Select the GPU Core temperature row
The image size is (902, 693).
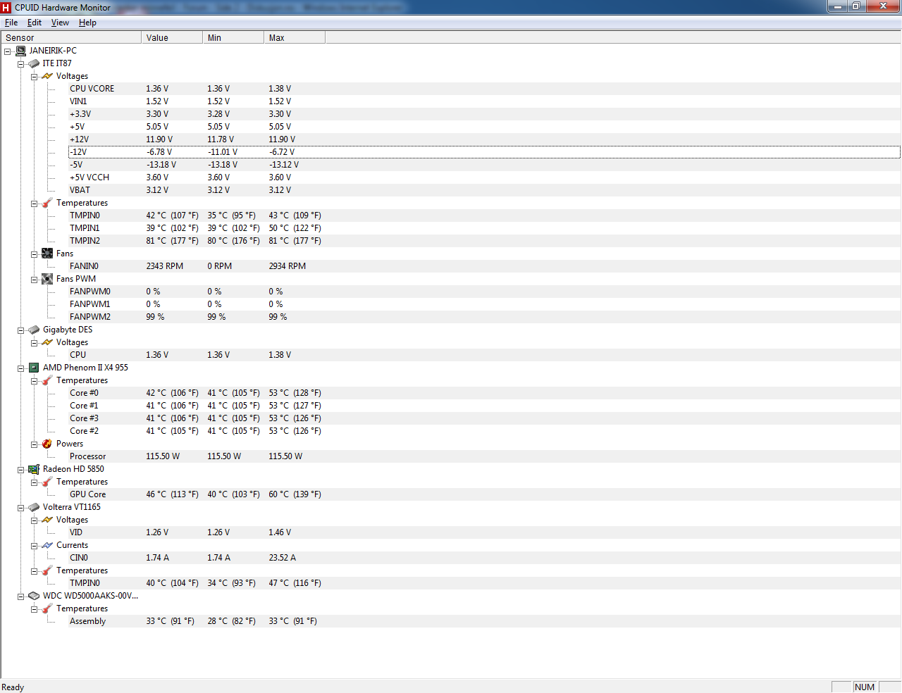(484, 494)
